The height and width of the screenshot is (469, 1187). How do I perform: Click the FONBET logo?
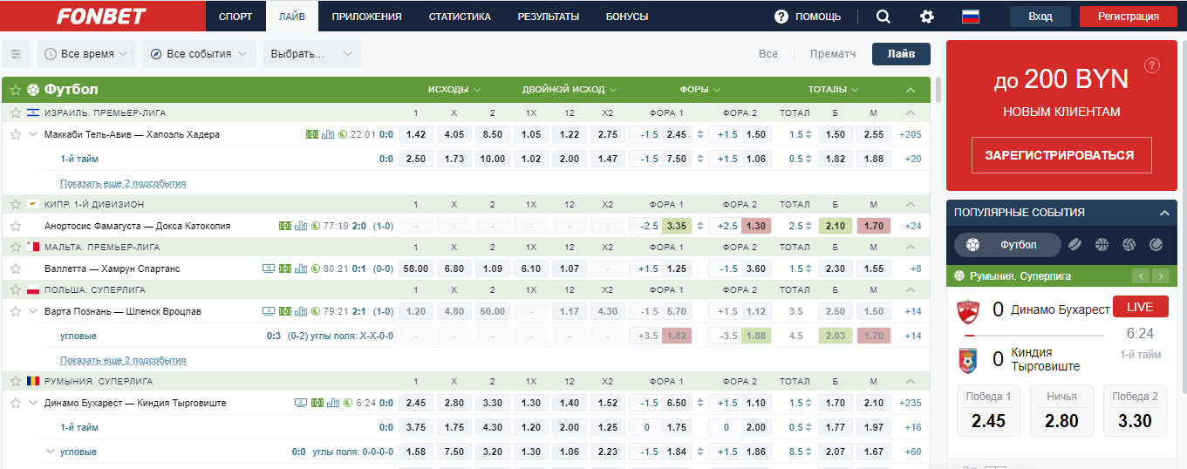tap(101, 17)
